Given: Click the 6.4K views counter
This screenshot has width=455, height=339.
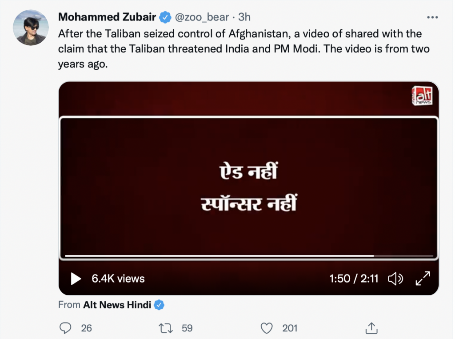Looking at the screenshot, I should tap(118, 279).
